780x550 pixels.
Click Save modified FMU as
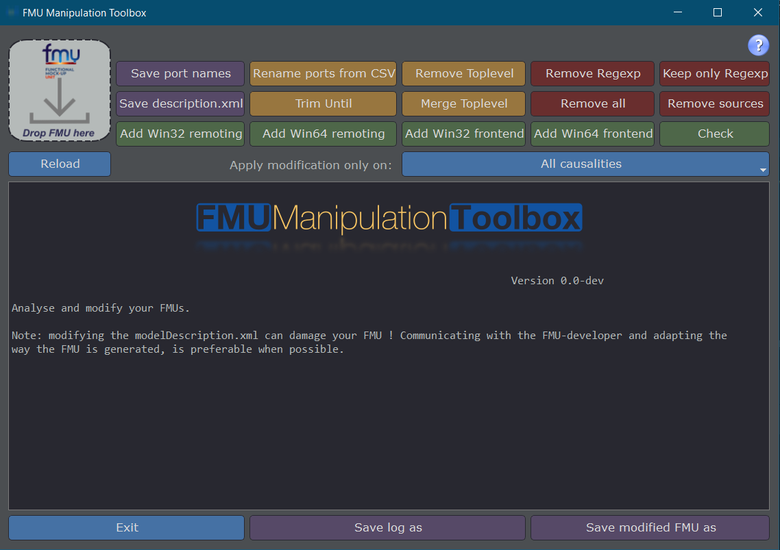coord(650,527)
